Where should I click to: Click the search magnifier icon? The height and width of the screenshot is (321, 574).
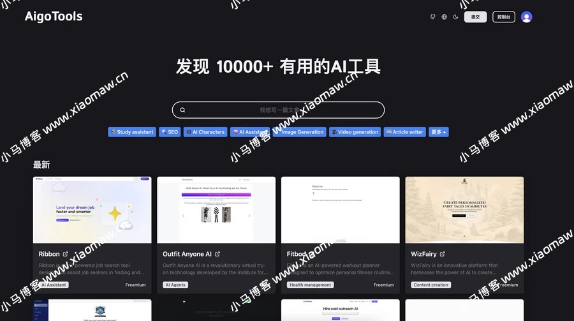point(182,110)
